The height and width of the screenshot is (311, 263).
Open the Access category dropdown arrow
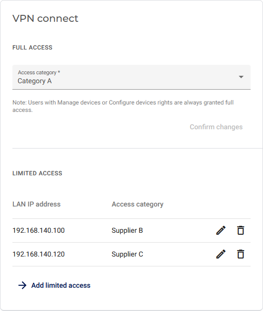pos(241,77)
